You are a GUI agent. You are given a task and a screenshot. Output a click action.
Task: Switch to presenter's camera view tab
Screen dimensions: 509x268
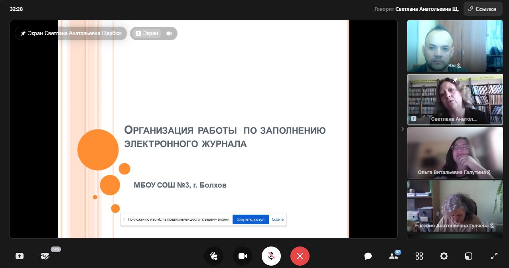(x=170, y=33)
